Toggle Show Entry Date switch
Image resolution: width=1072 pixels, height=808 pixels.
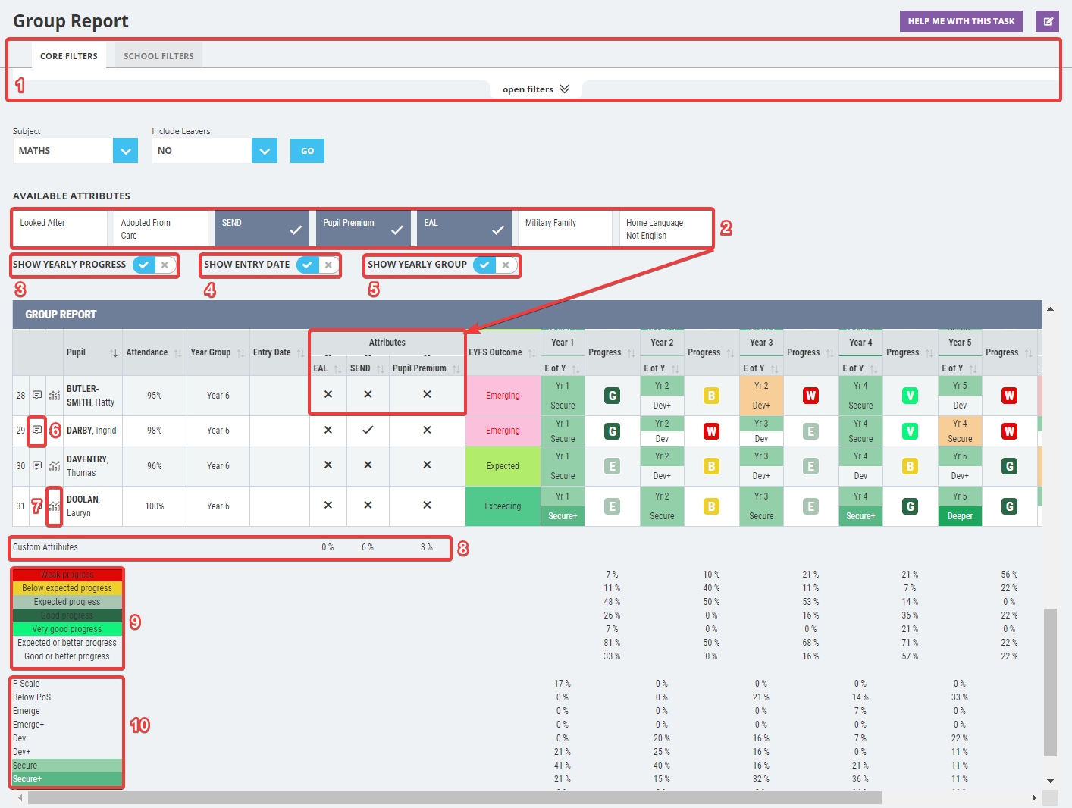318,265
